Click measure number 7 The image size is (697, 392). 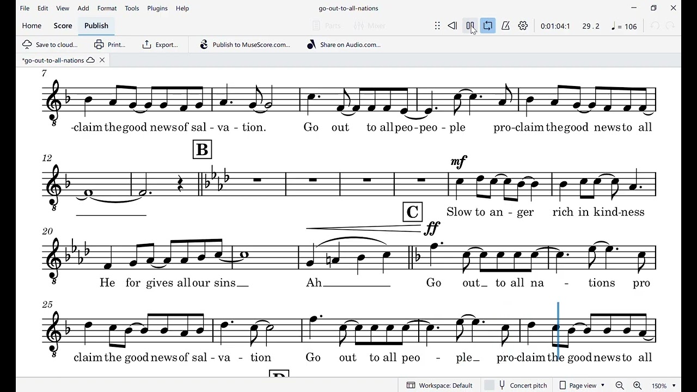tap(44, 73)
